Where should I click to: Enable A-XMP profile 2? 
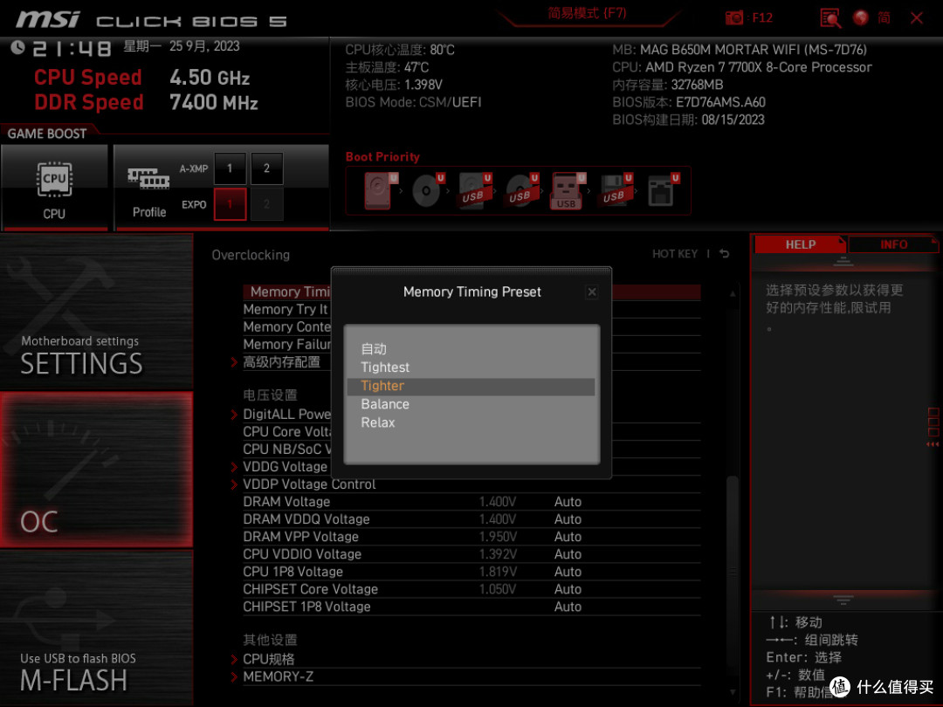(x=266, y=168)
